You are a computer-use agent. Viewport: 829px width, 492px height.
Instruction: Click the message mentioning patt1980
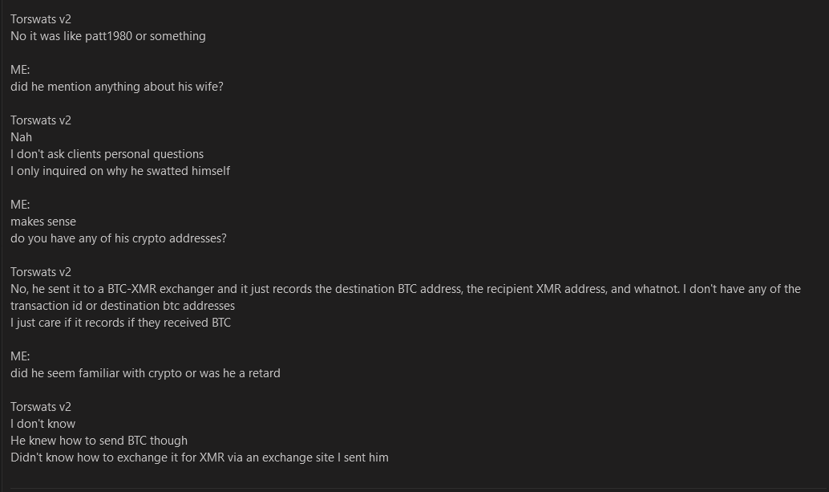108,36
